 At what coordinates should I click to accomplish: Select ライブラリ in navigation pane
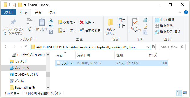18,61
